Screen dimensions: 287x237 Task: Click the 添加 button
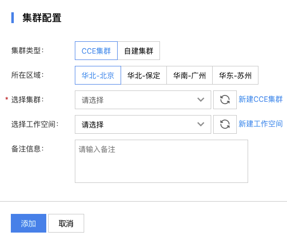(29, 223)
